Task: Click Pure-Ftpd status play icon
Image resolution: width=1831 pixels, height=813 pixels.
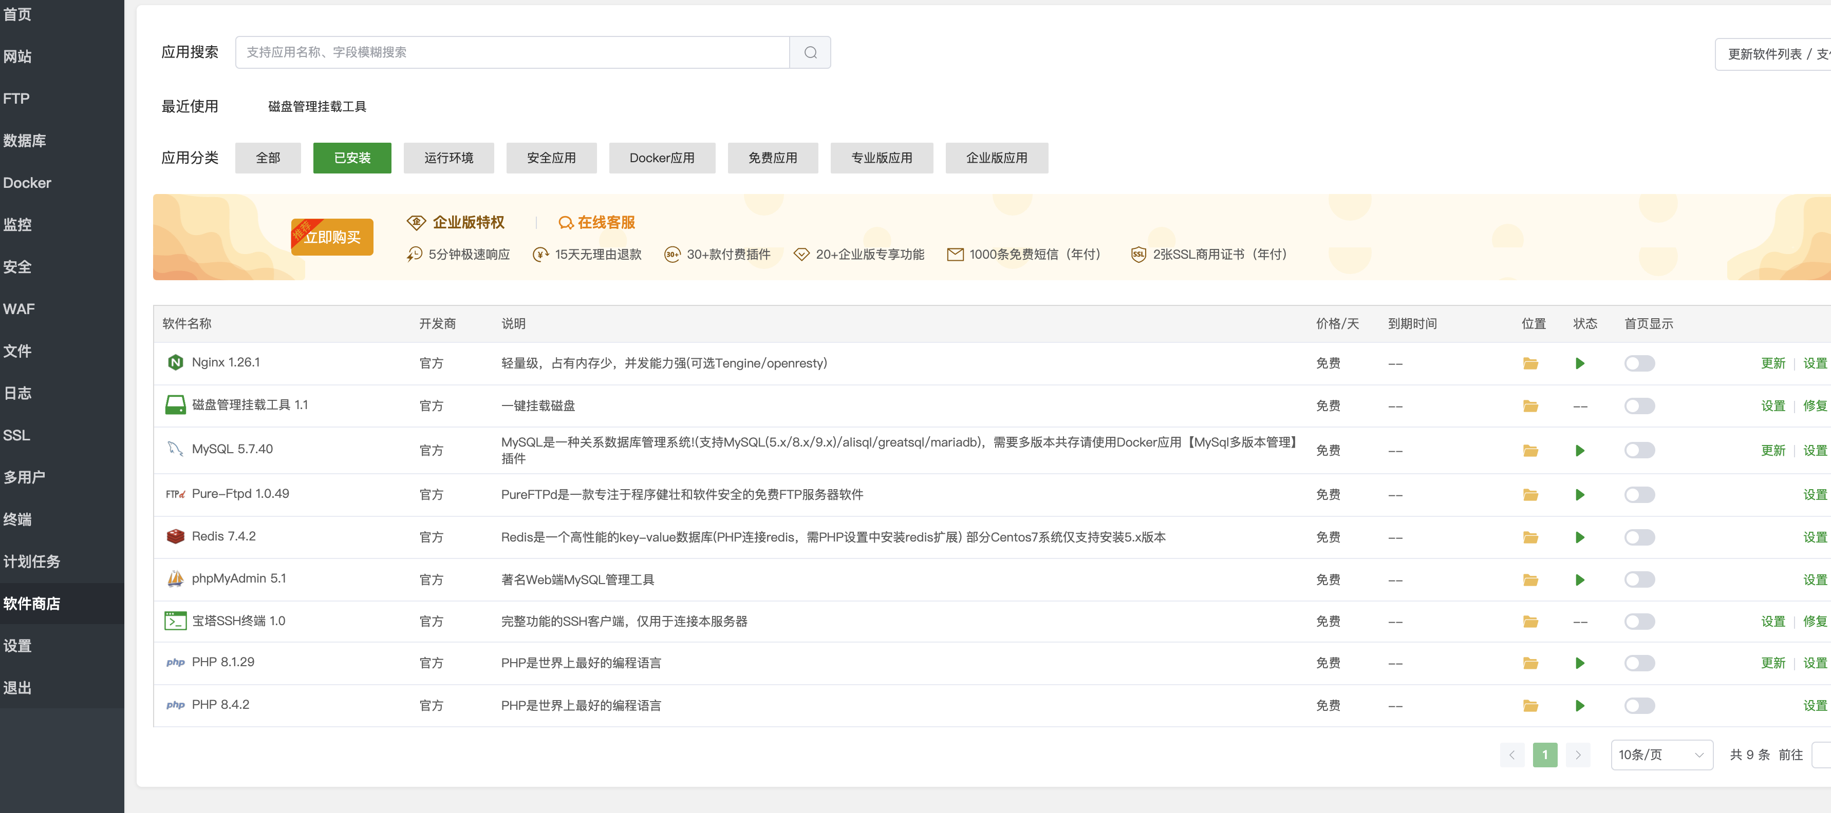Action: [x=1579, y=495]
